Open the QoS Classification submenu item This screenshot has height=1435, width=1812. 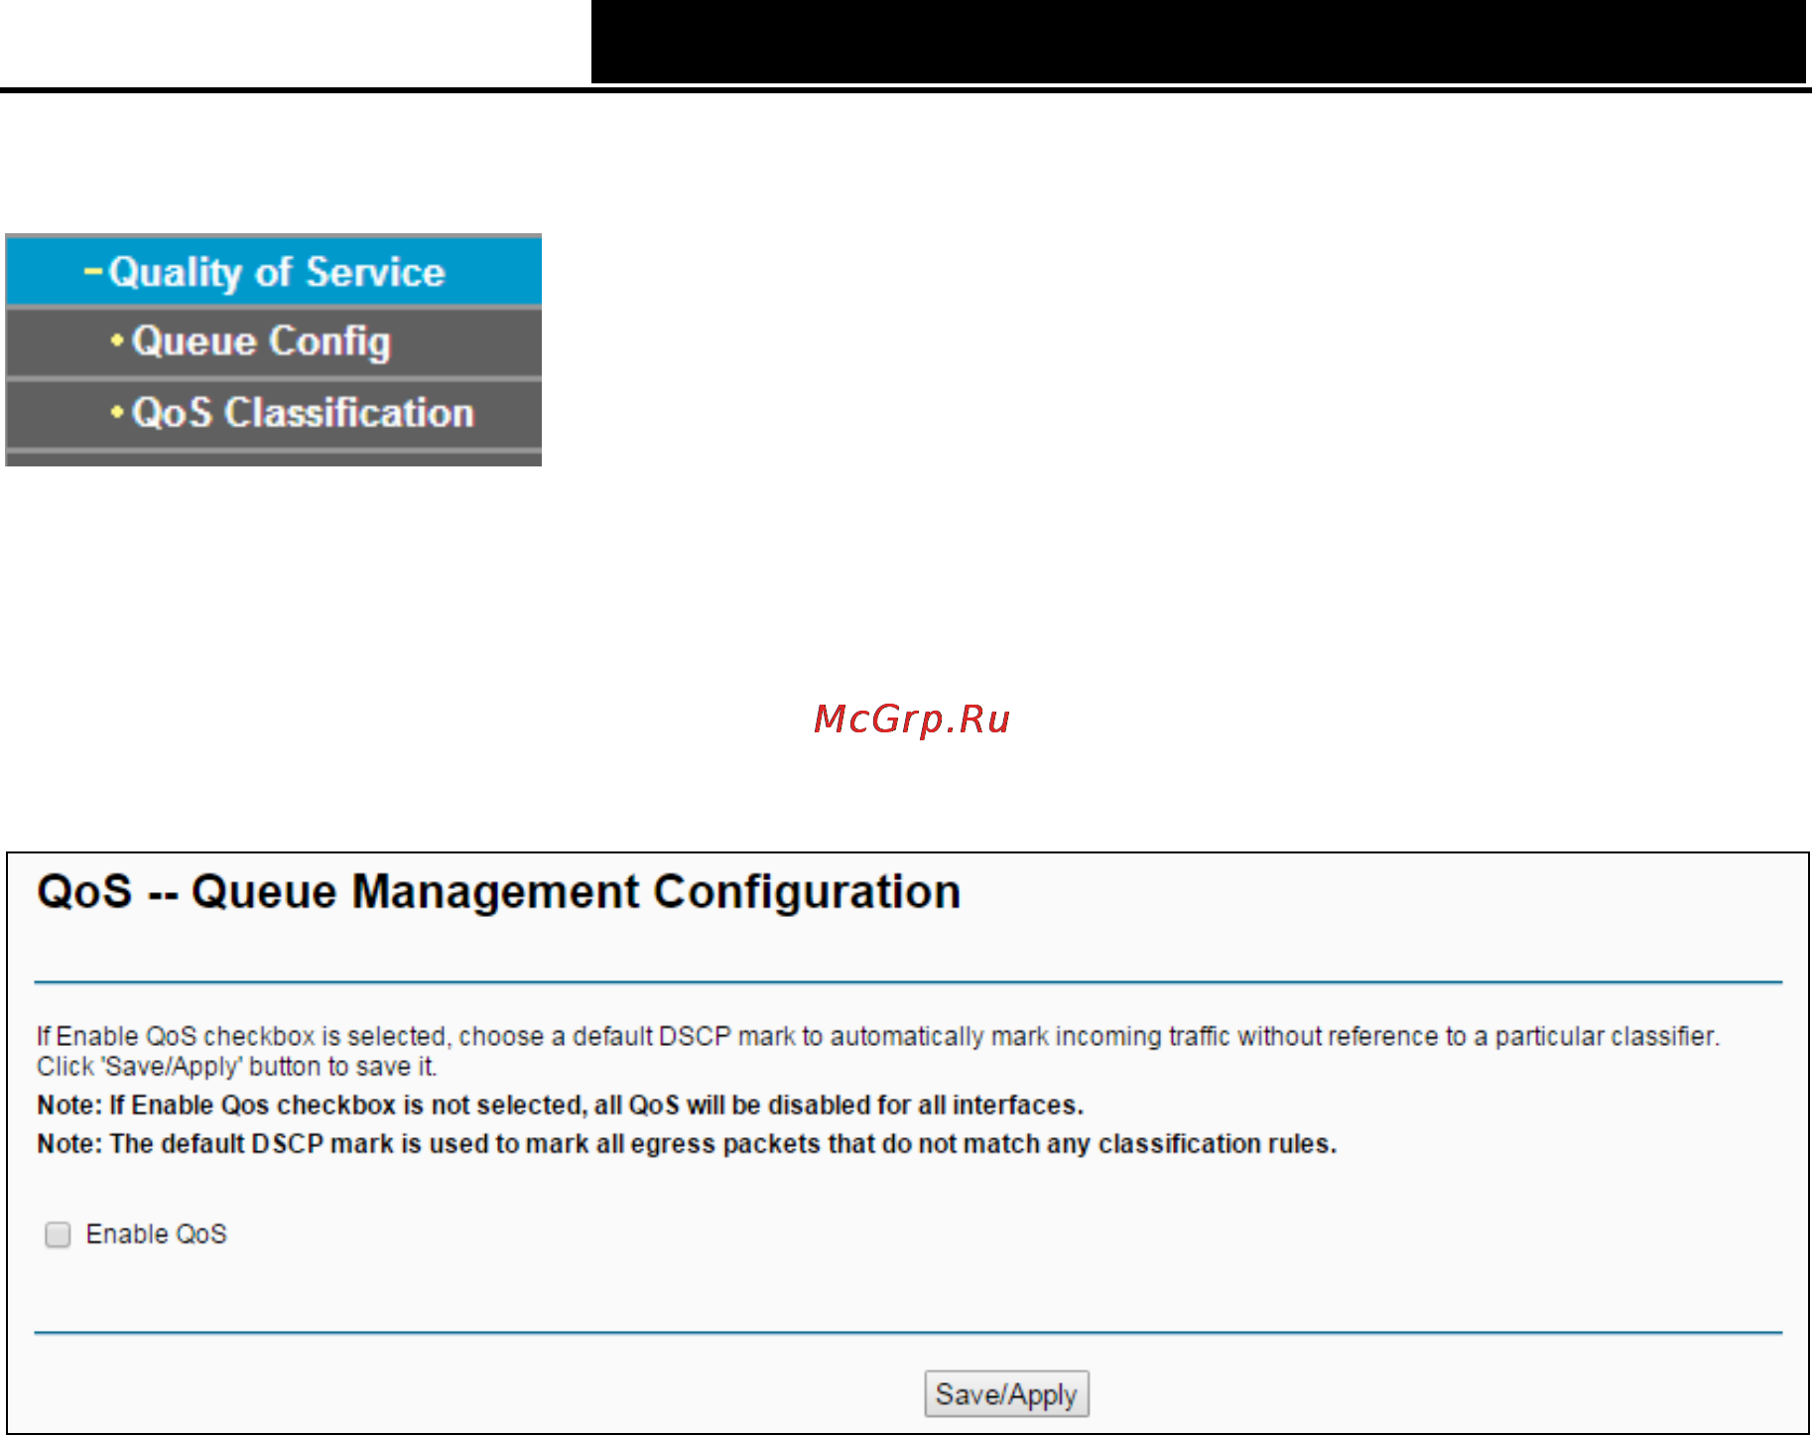tap(274, 413)
